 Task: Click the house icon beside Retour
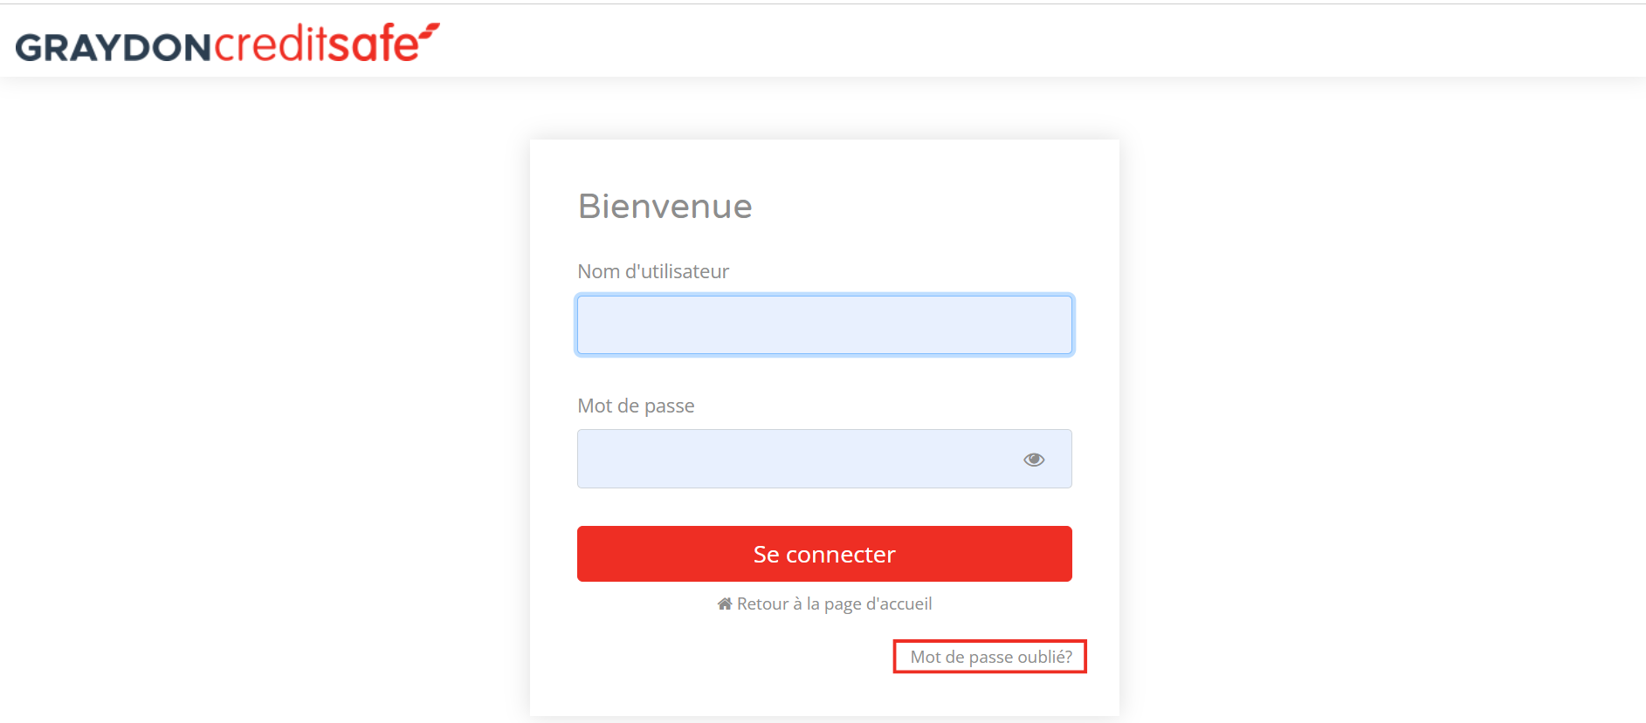[725, 604]
